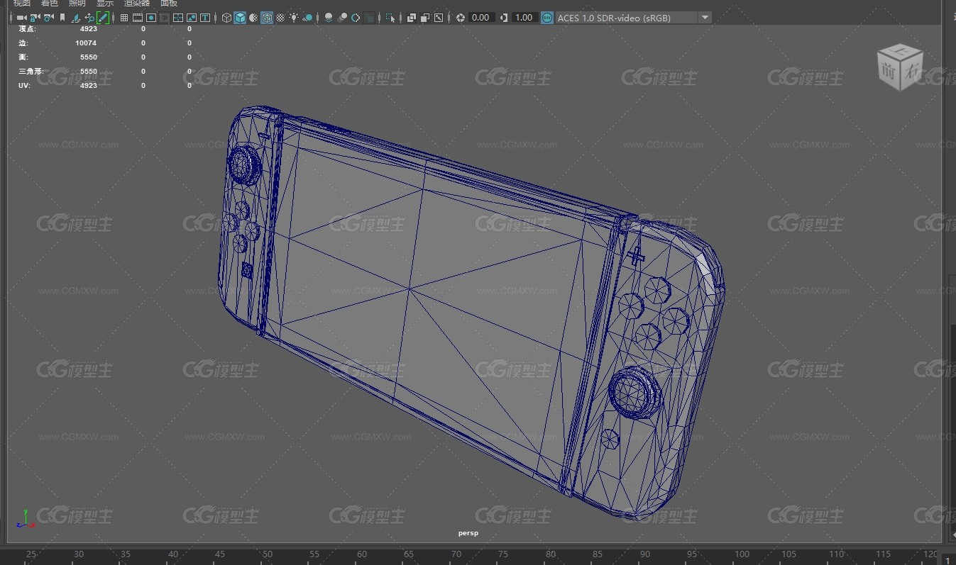
Task: Click the Image Plane icon
Action: pyautogui.click(x=75, y=18)
